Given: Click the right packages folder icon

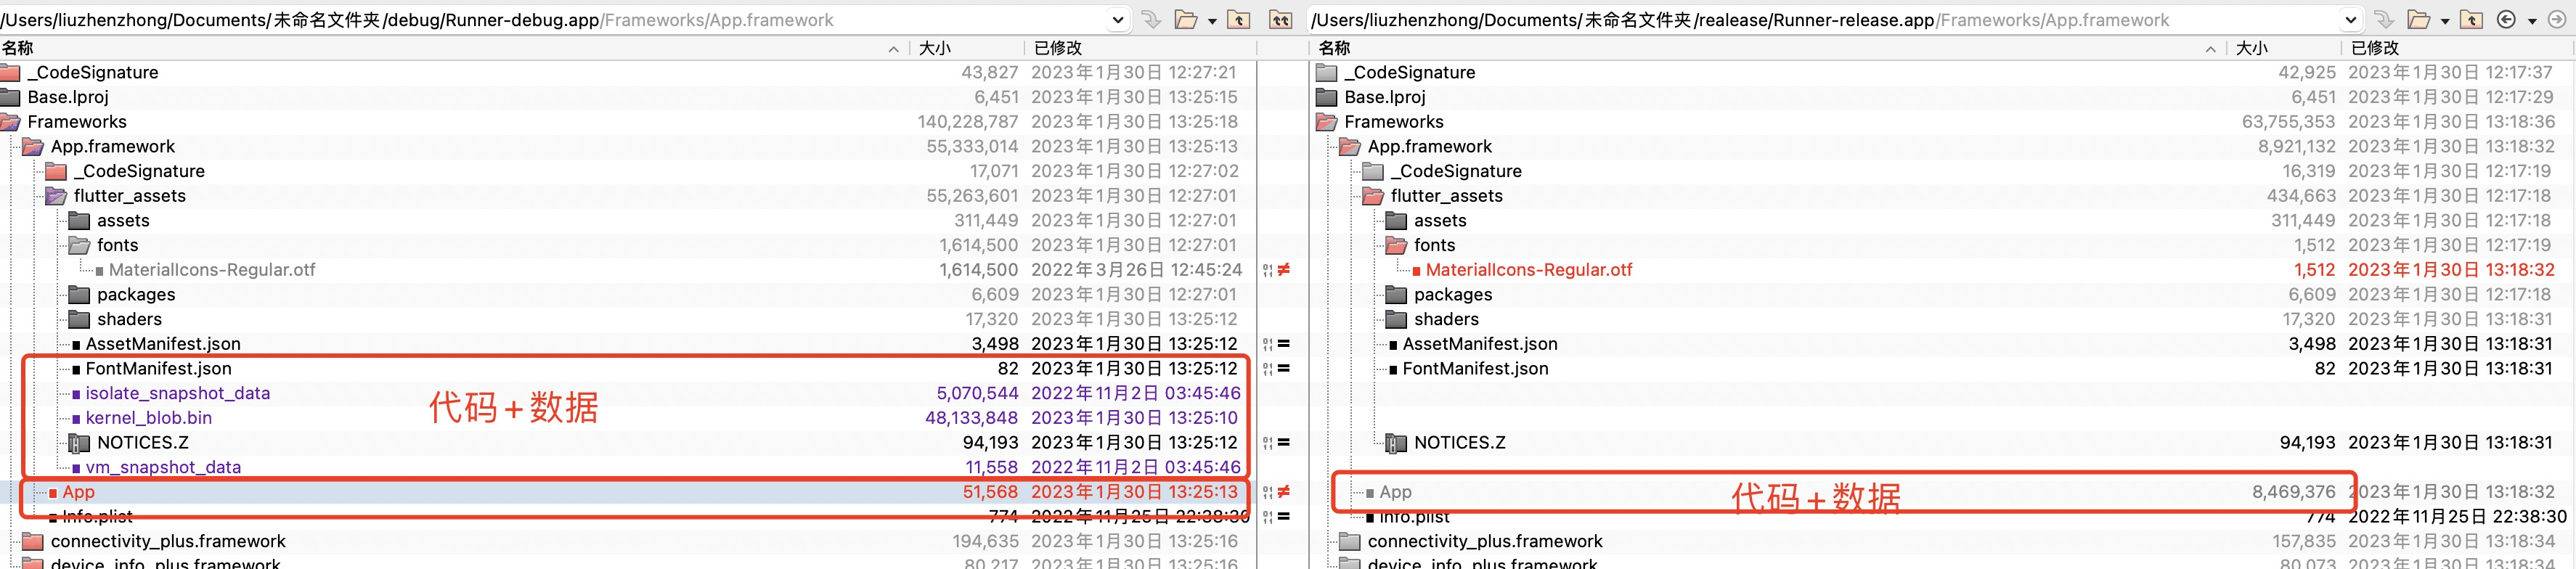Looking at the screenshot, I should [1397, 294].
